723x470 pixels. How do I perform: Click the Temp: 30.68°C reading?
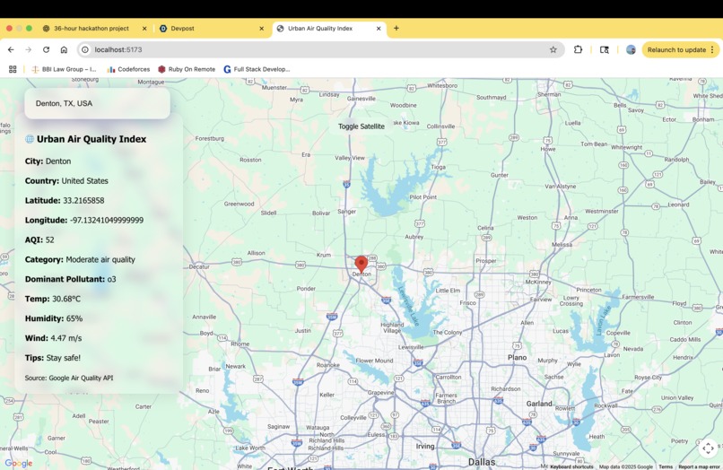[53, 299]
